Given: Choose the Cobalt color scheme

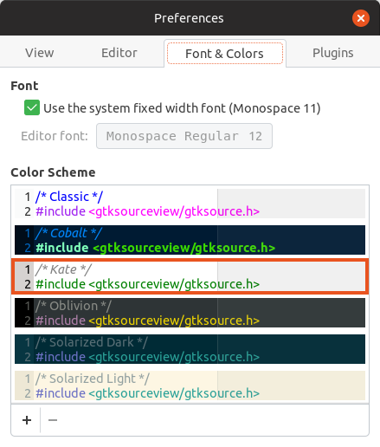Looking at the screenshot, I should point(190,240).
